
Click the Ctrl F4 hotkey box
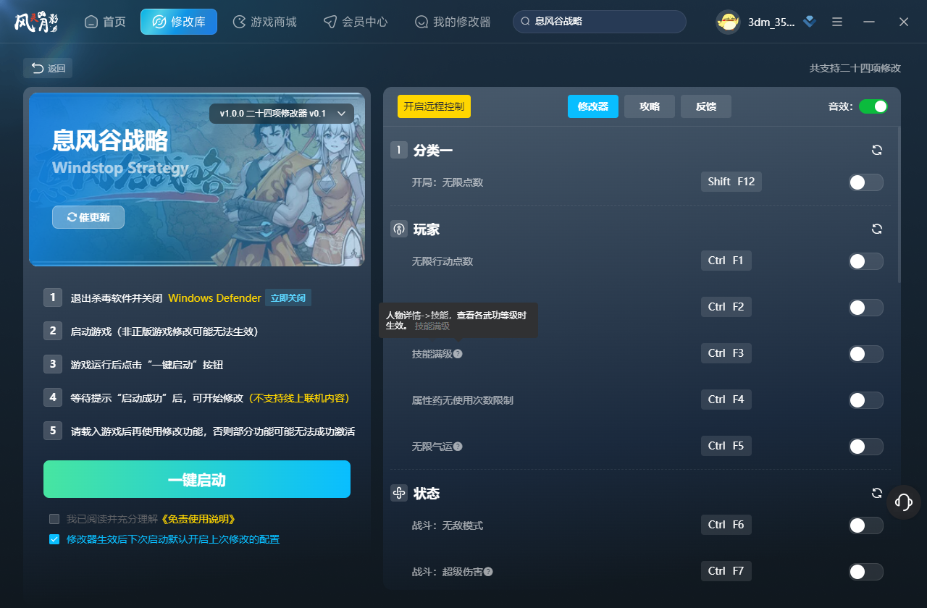[x=726, y=400]
